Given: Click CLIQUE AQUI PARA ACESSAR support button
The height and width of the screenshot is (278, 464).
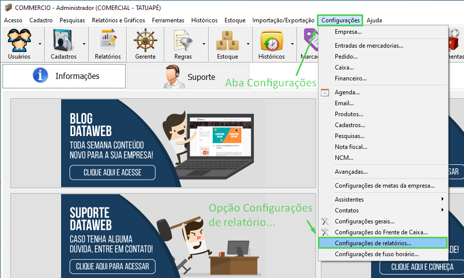Looking at the screenshot, I should point(112,267).
